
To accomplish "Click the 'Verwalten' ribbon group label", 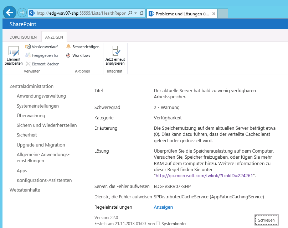I will click(x=32, y=71).
